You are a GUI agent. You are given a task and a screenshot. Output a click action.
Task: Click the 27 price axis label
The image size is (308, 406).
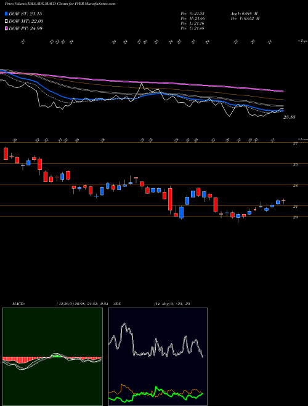(x=295, y=144)
